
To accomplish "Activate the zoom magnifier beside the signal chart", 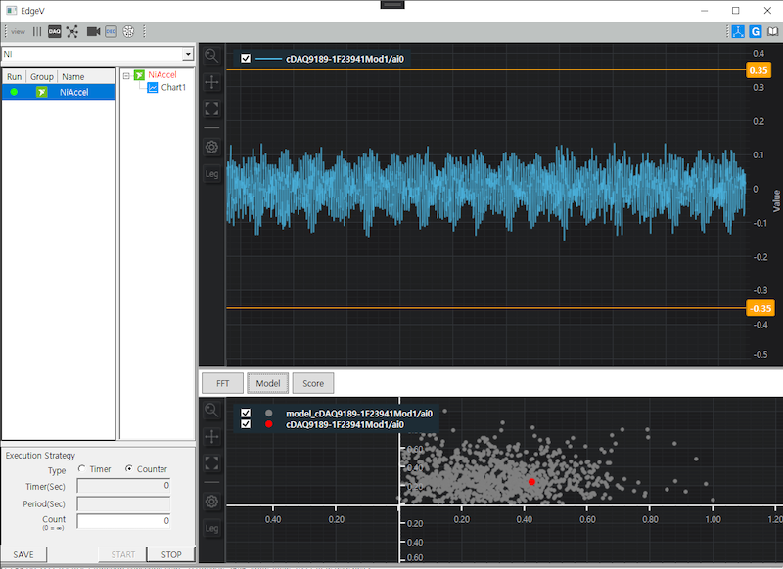I will point(210,56).
